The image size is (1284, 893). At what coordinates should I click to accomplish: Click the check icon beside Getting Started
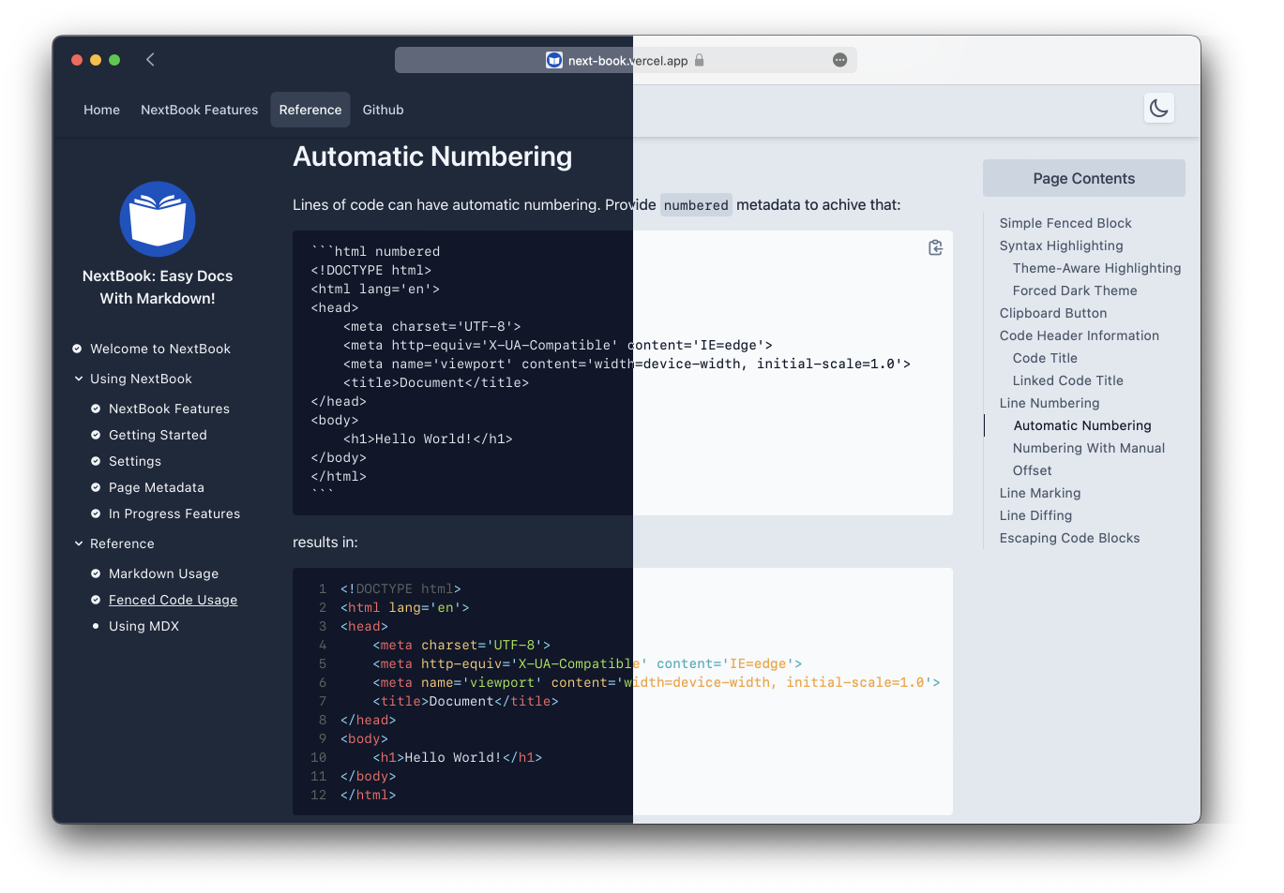coord(96,435)
